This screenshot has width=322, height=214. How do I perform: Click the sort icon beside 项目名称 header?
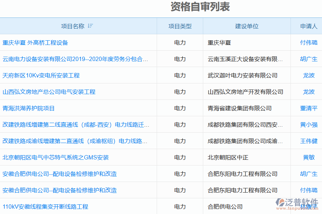pyautogui.click(x=91, y=26)
